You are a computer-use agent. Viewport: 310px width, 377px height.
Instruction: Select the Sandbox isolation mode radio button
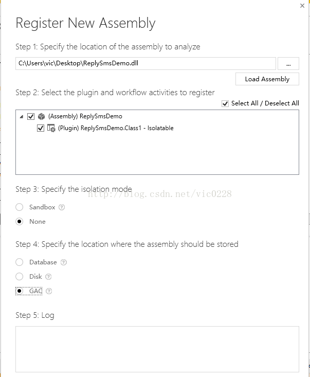pyautogui.click(x=20, y=207)
